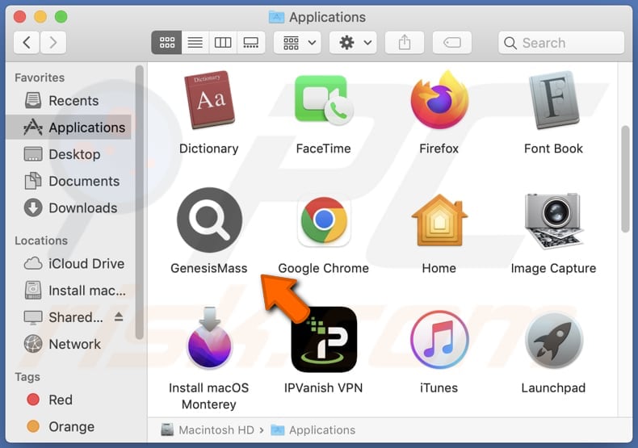This screenshot has height=448, width=638.
Task: Select the Home app icon
Action: coord(439,220)
